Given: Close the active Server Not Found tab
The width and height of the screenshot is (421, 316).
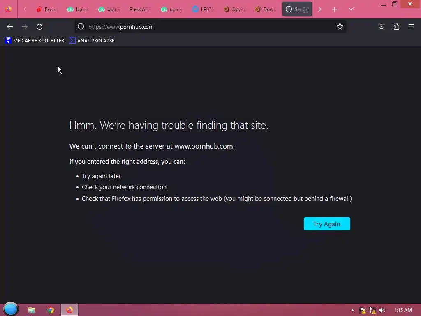Looking at the screenshot, I should pyautogui.click(x=305, y=9).
